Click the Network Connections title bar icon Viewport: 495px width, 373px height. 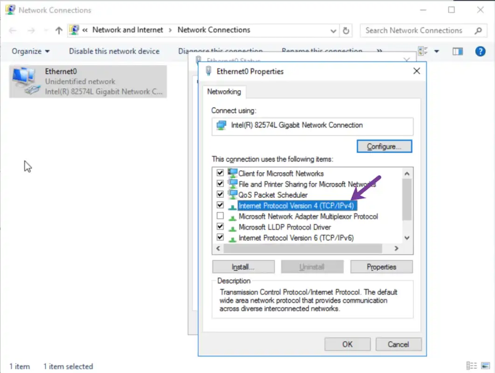click(x=10, y=10)
